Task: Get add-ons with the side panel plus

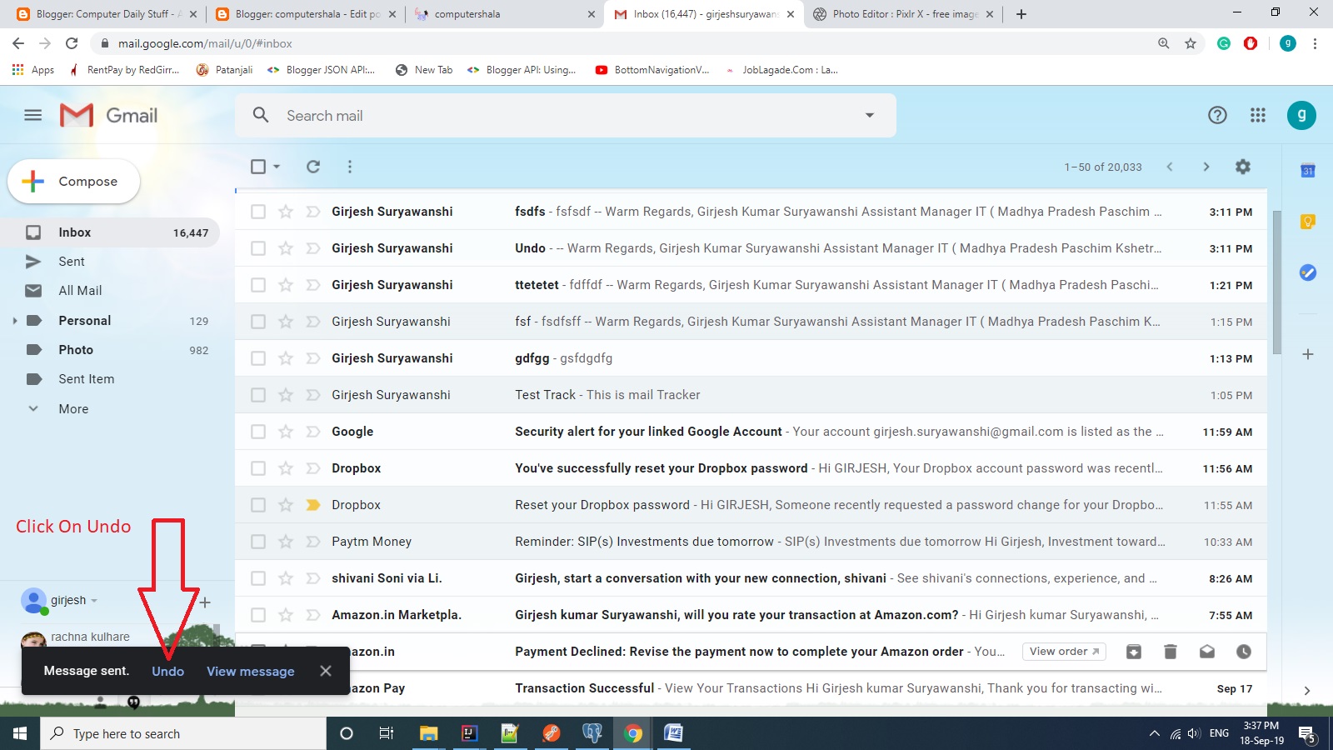Action: (x=1308, y=354)
